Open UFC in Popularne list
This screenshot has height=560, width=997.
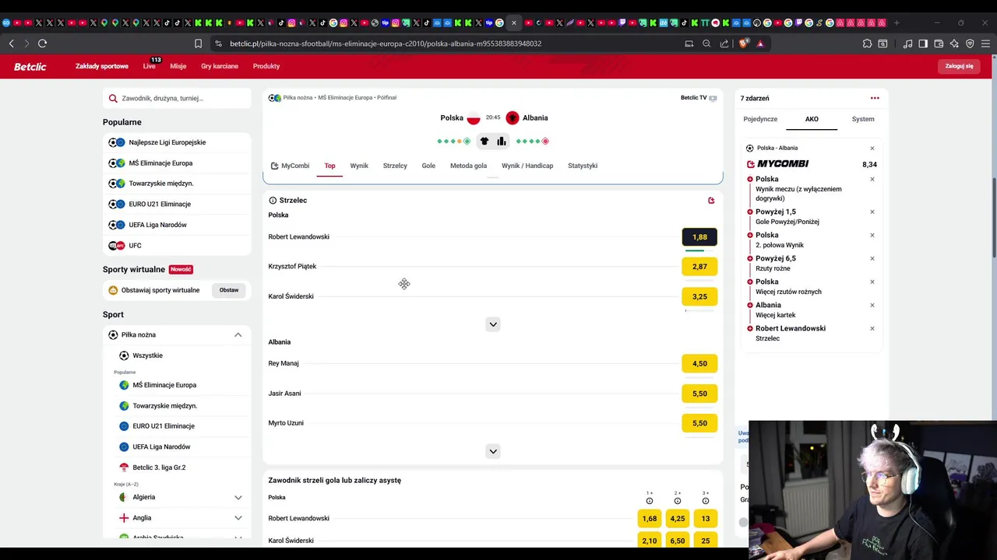click(x=177, y=246)
